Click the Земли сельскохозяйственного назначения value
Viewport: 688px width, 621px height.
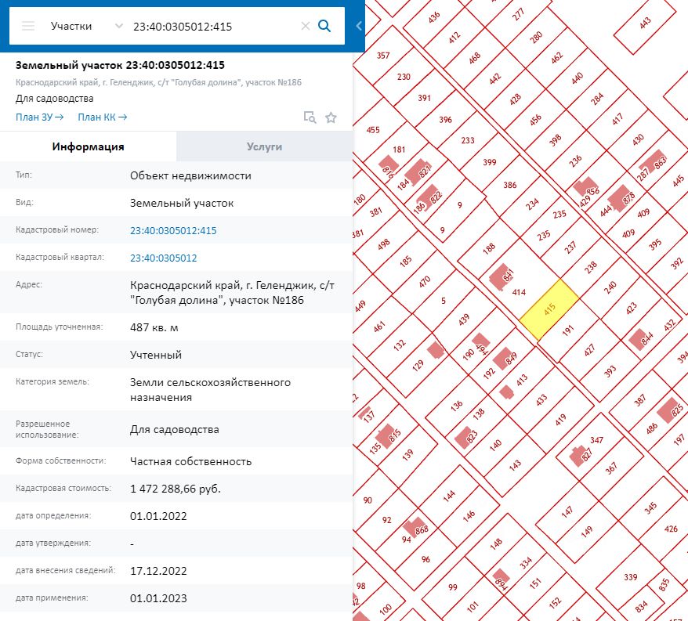[x=210, y=390]
